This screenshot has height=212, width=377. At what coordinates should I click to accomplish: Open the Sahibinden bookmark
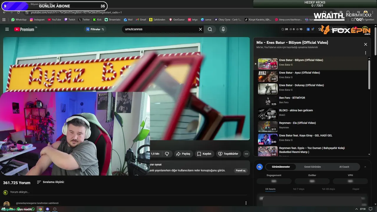[x=157, y=20]
